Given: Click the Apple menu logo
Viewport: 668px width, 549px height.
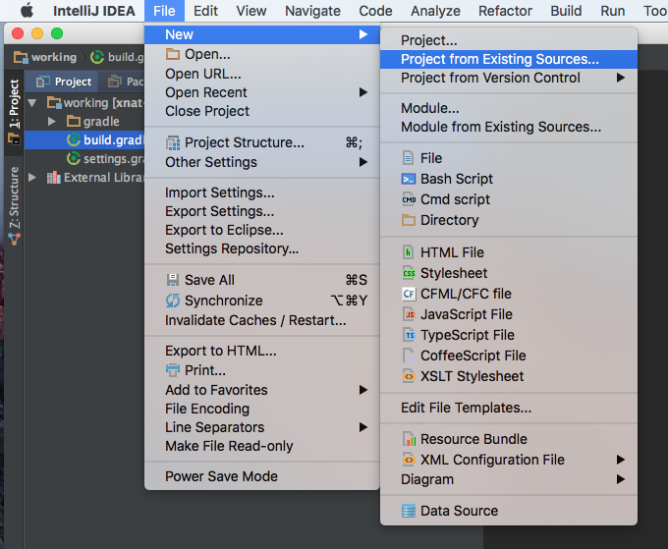Looking at the screenshot, I should click(x=27, y=11).
